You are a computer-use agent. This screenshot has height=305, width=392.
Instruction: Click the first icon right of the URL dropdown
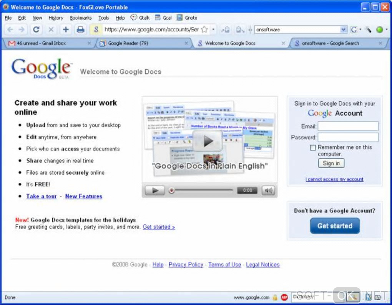coord(225,30)
